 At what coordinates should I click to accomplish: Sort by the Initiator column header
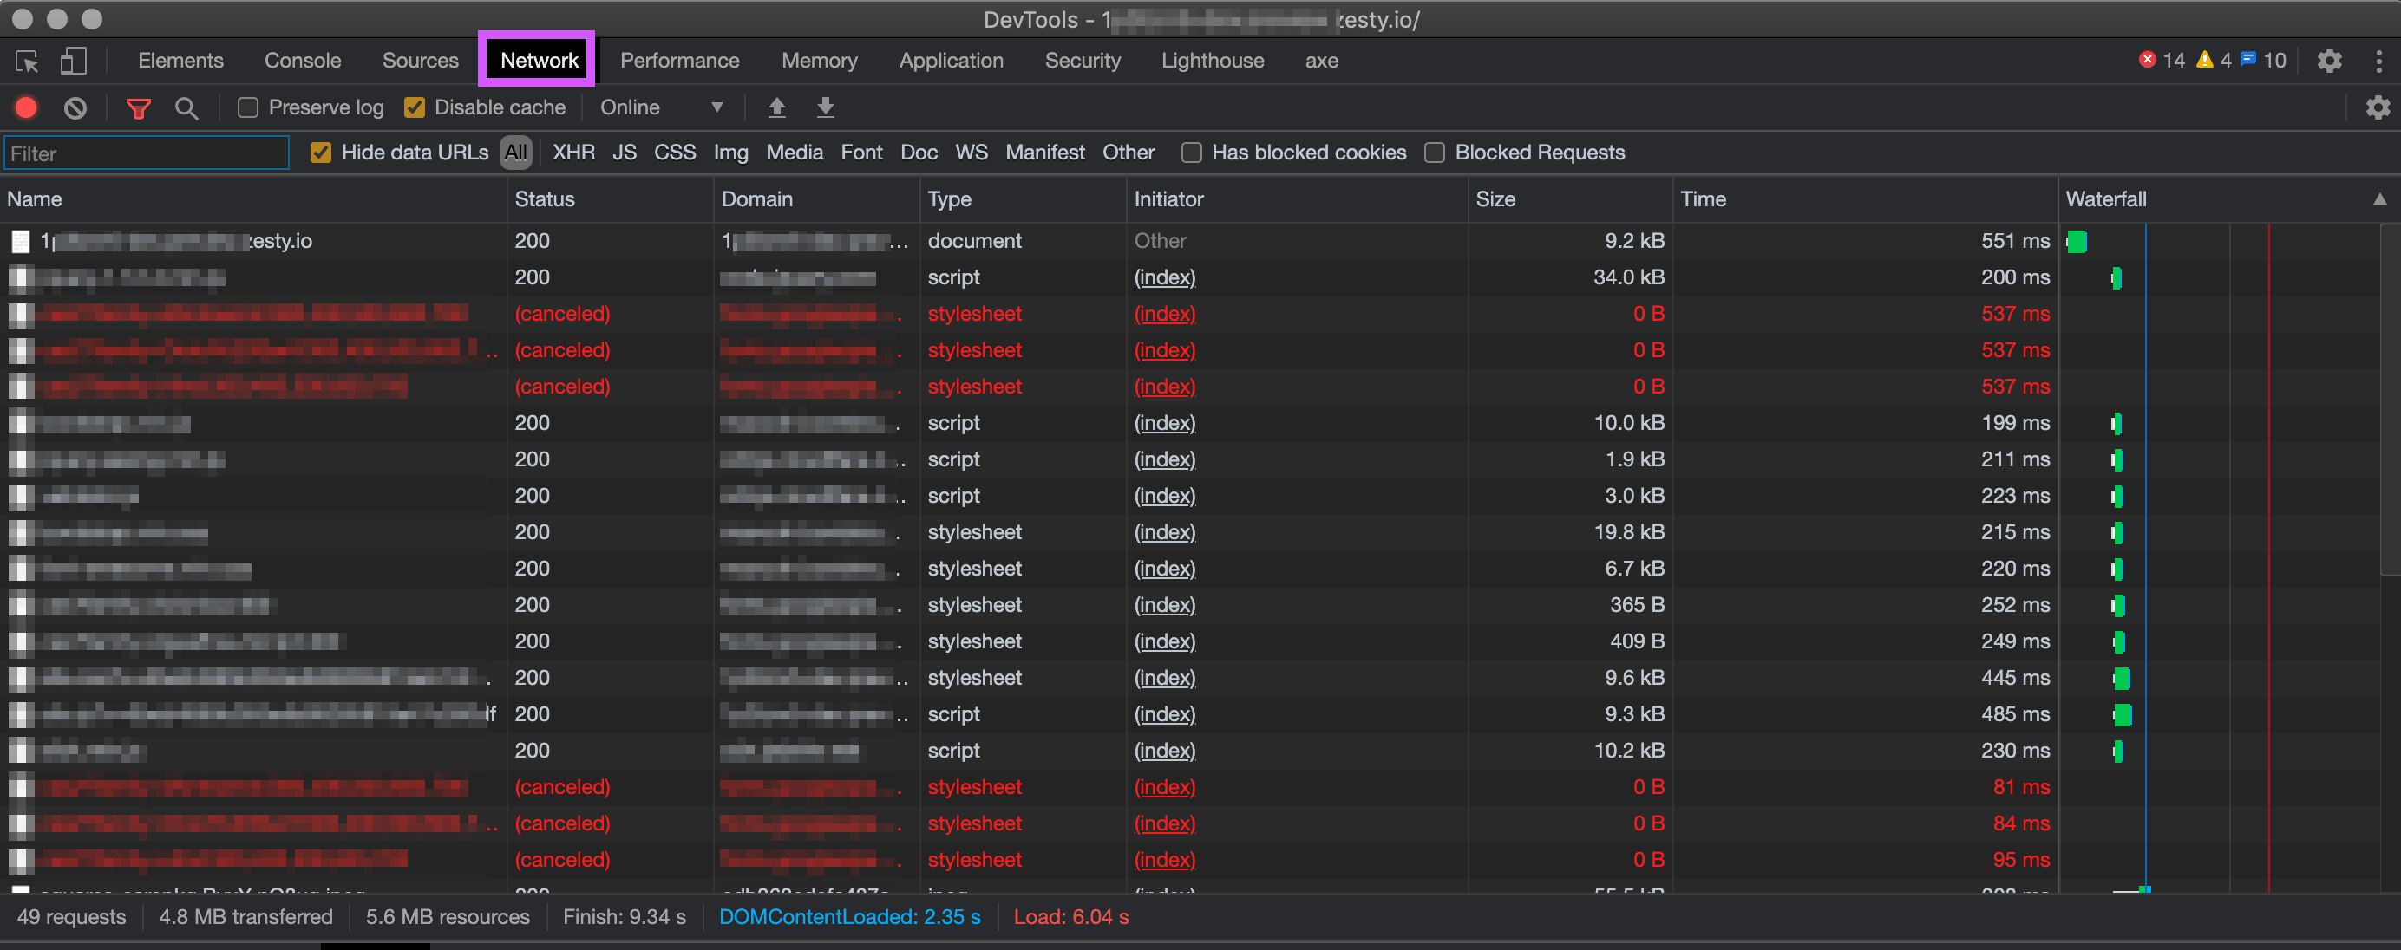click(1298, 199)
